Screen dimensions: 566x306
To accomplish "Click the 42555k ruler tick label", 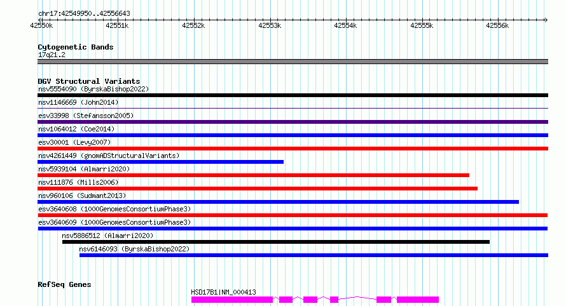I will [x=422, y=25].
